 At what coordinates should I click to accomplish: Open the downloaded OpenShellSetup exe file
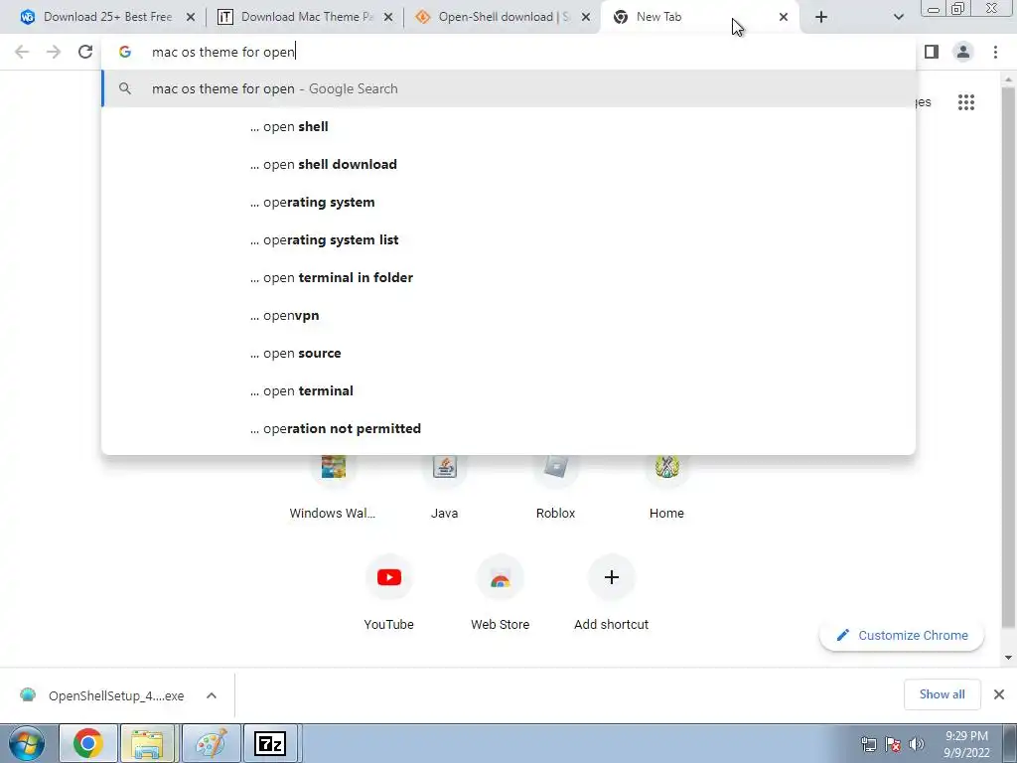pos(102,695)
